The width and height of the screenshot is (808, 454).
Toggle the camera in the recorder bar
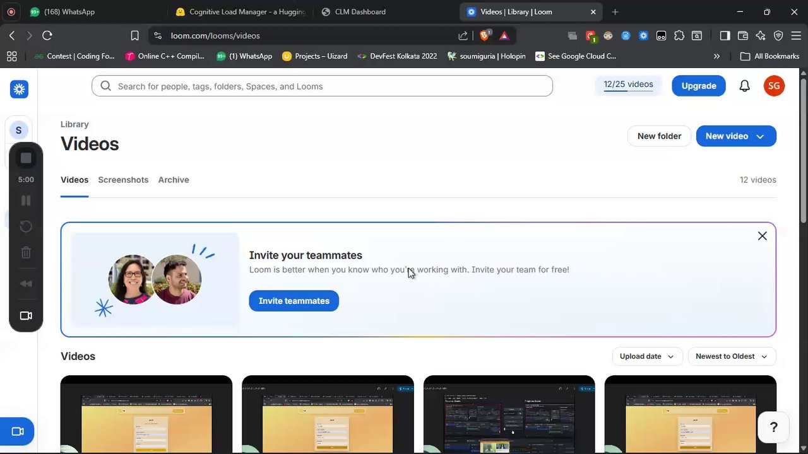pyautogui.click(x=26, y=316)
